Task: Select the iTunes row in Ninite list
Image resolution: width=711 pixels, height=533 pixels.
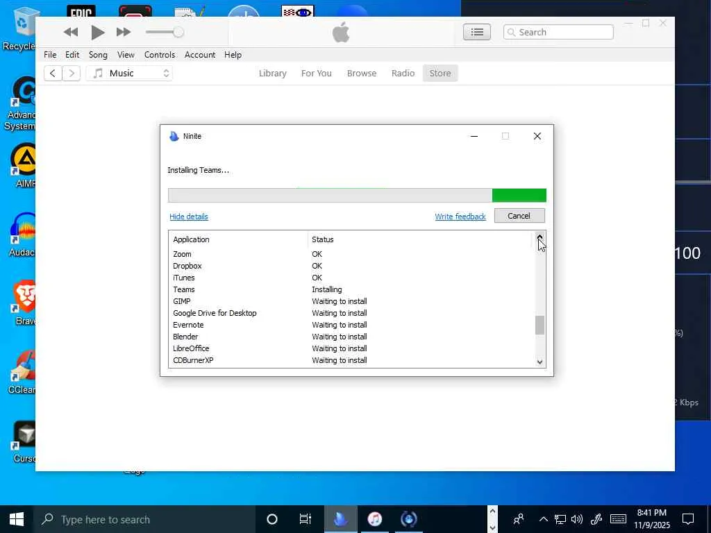Action: [x=351, y=278]
